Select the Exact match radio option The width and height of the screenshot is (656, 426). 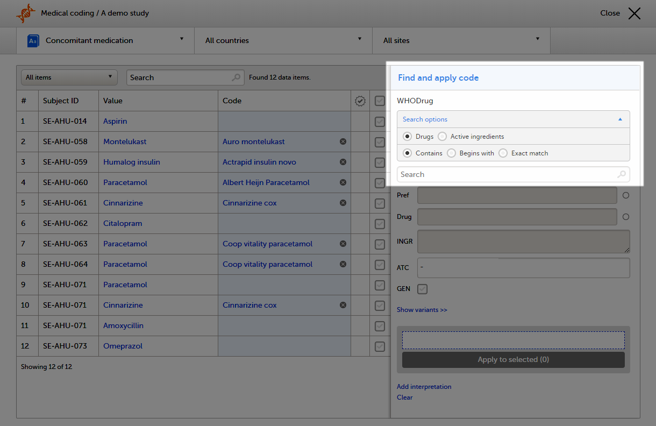pyautogui.click(x=503, y=153)
